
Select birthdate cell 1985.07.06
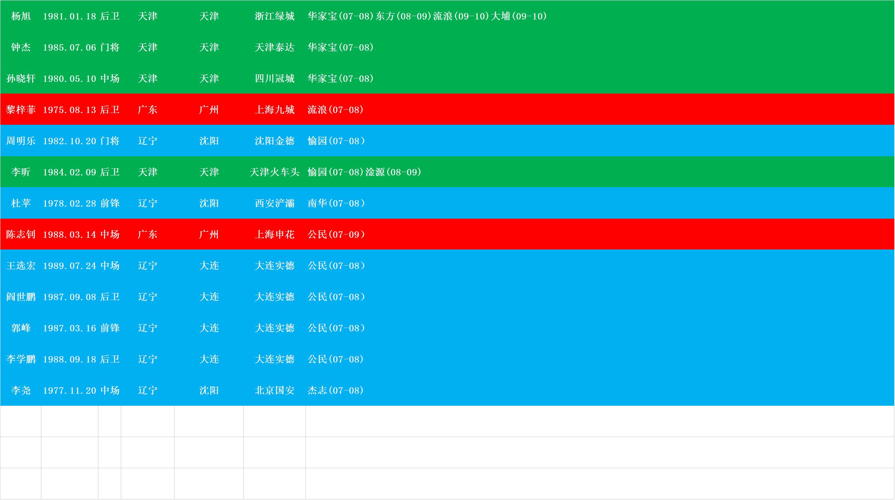coord(69,48)
